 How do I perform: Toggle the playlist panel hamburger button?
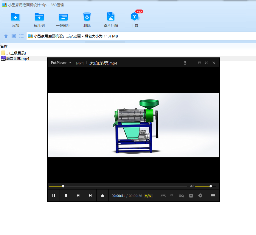(213, 195)
